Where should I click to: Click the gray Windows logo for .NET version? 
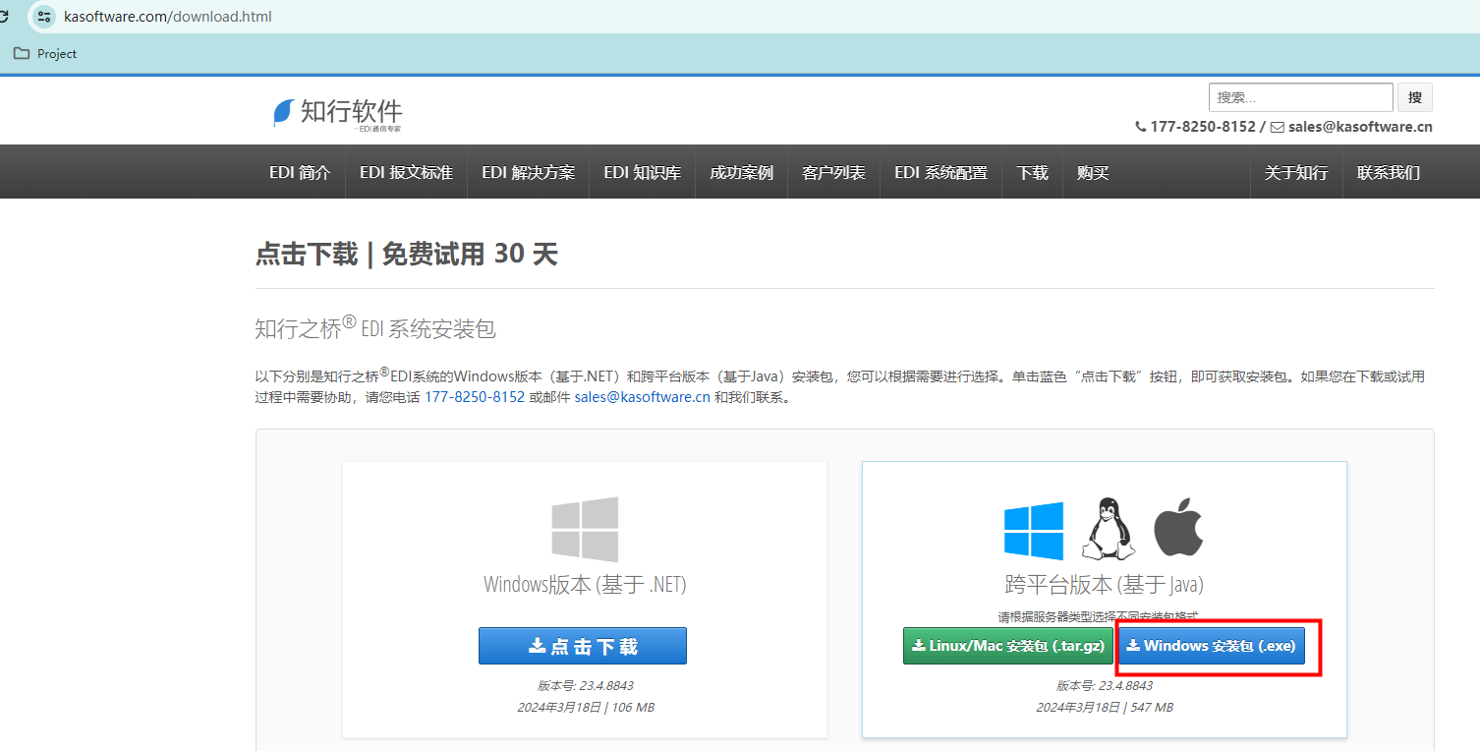click(585, 529)
